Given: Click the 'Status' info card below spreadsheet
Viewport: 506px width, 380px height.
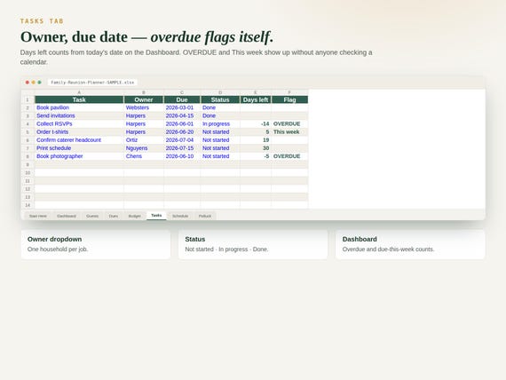Looking at the screenshot, I should 253,244.
